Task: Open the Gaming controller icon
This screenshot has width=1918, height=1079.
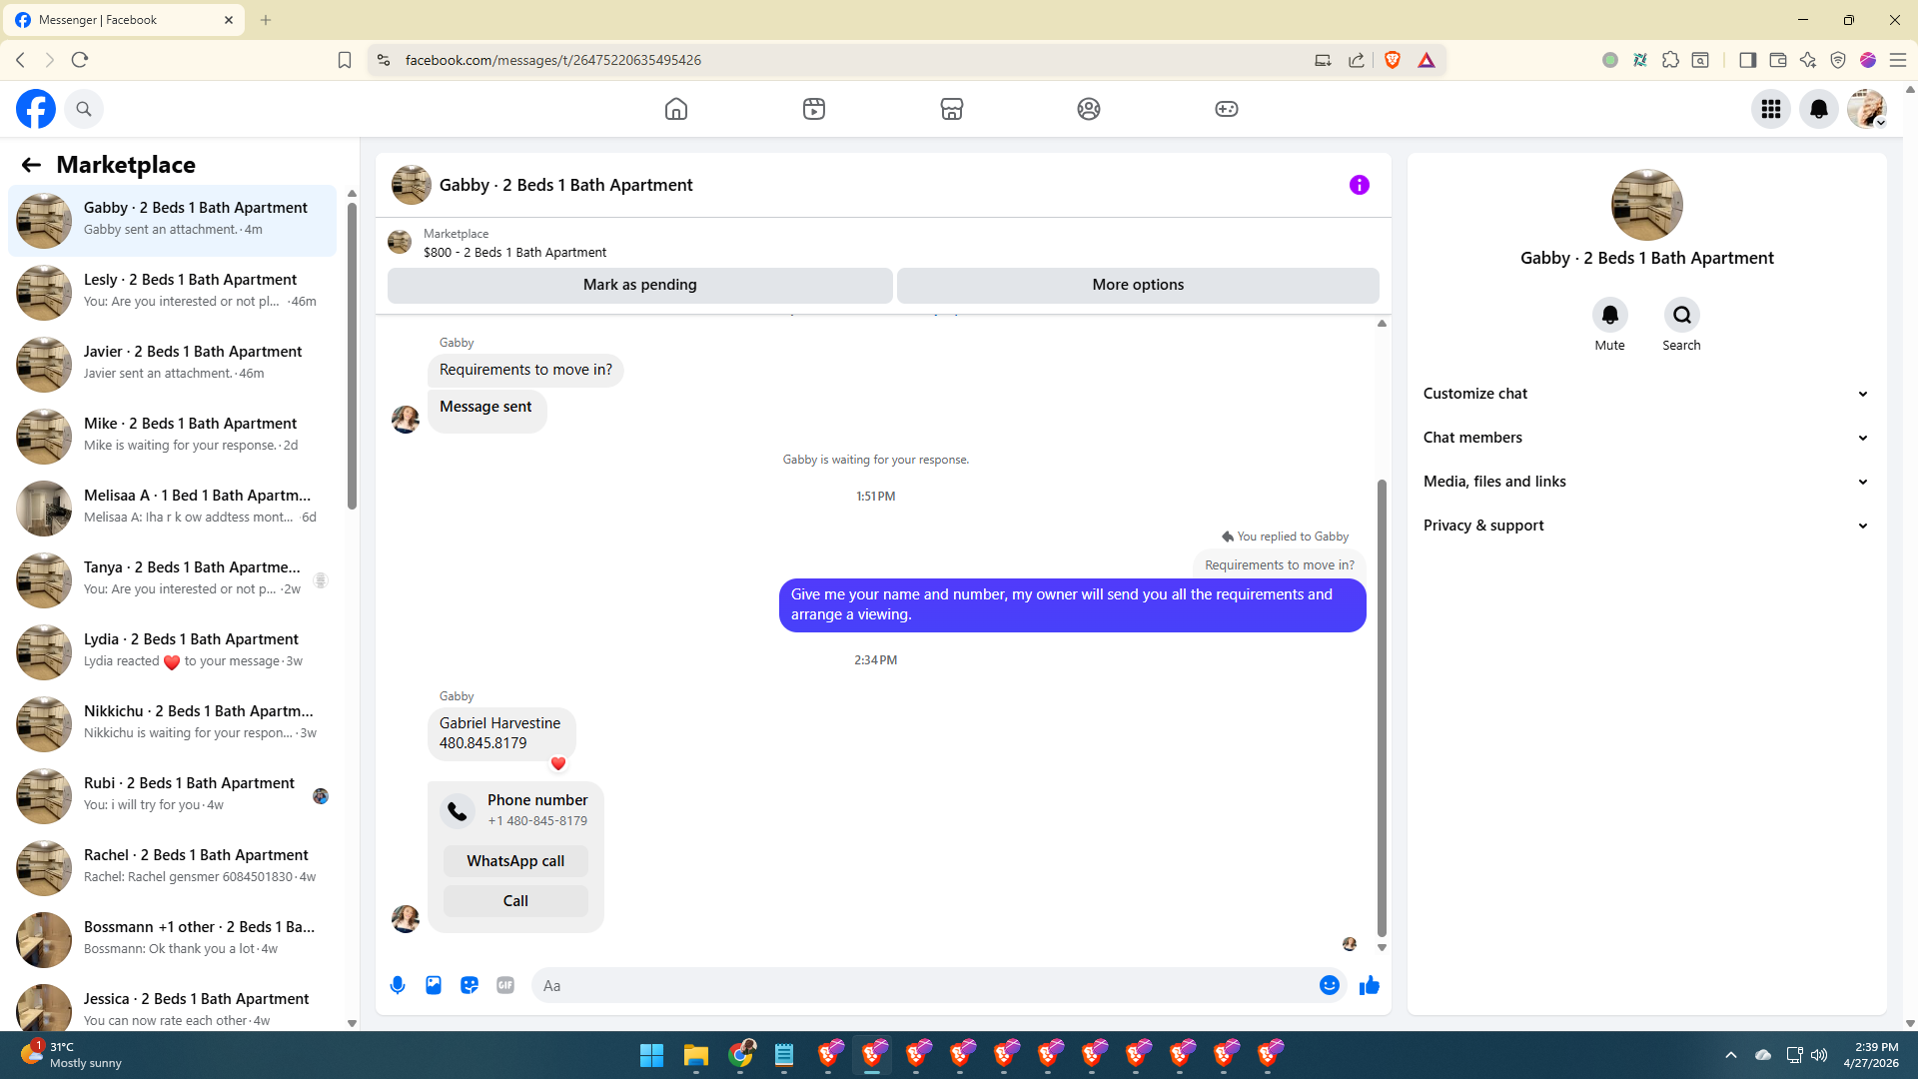Action: click(1227, 109)
